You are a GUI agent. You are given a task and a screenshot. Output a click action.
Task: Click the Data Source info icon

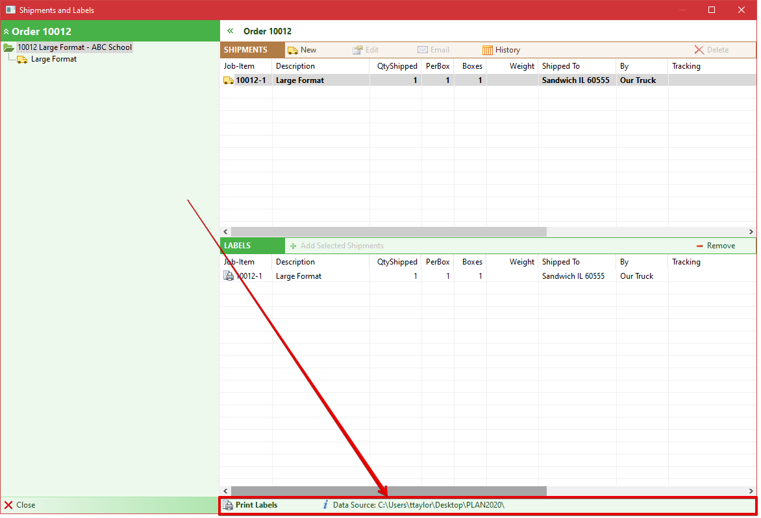(325, 504)
